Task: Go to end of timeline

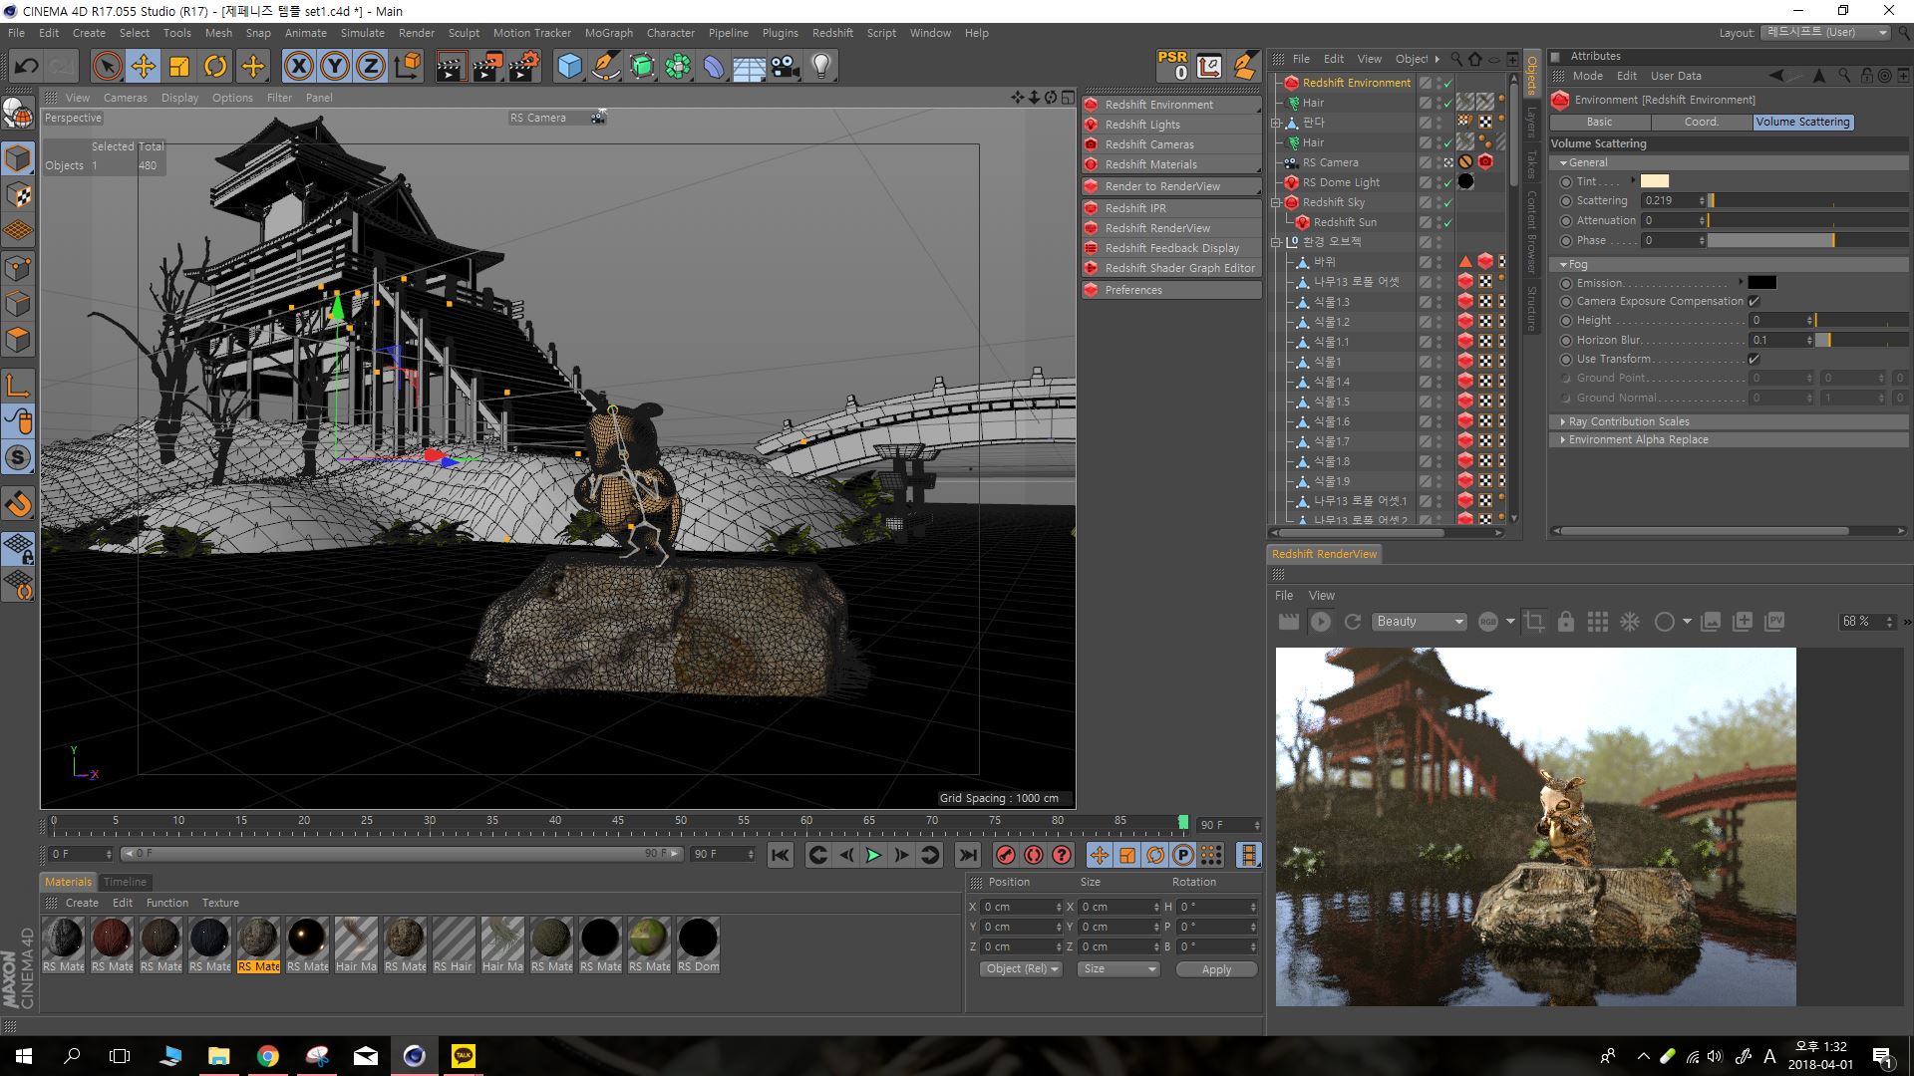Action: (967, 855)
